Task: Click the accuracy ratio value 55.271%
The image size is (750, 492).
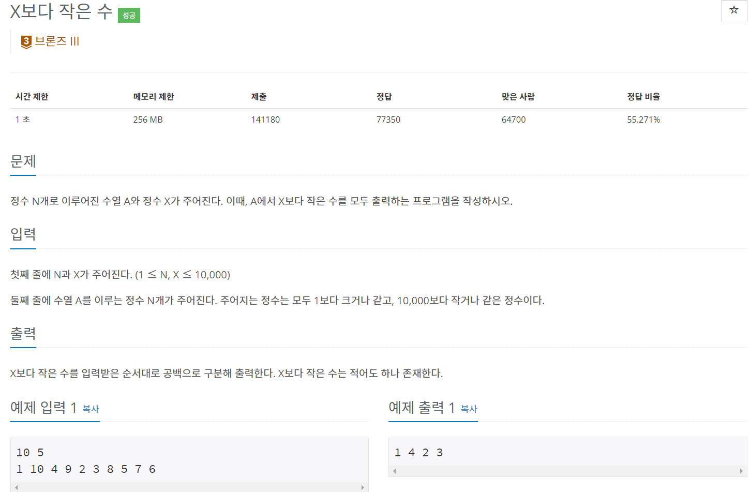Action: [x=643, y=120]
